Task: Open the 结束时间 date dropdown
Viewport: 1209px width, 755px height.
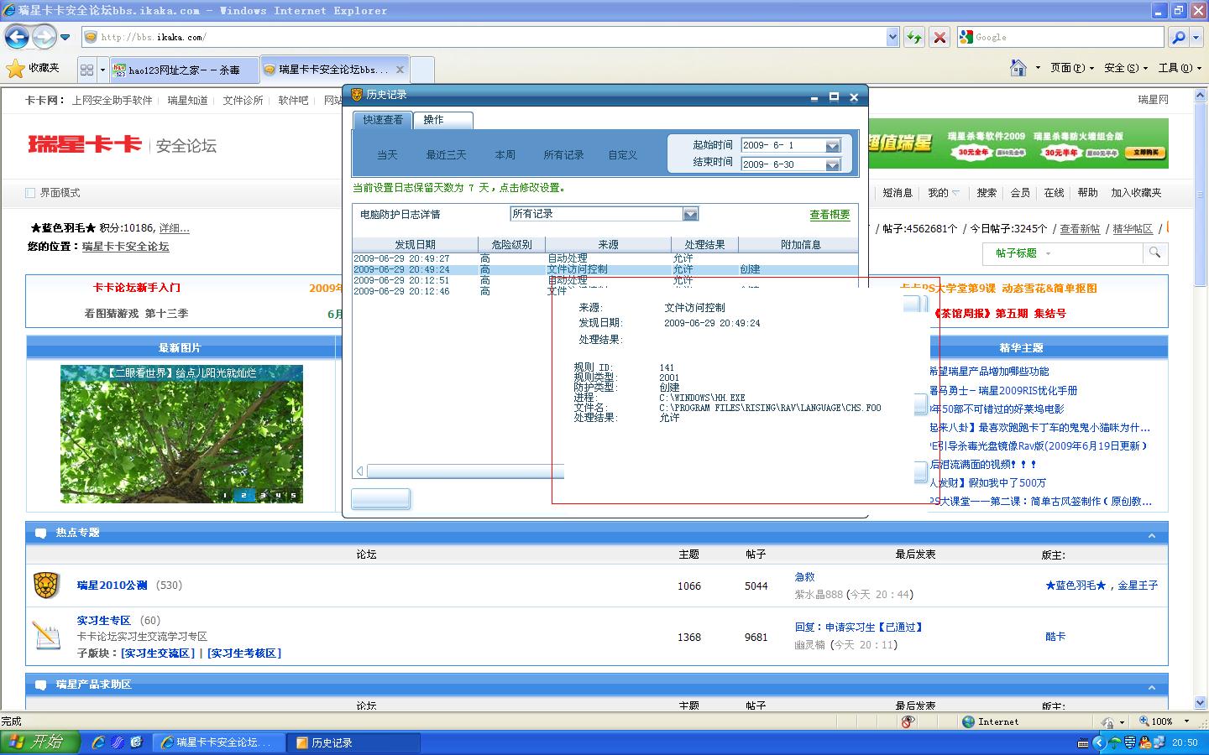Action: coord(832,164)
